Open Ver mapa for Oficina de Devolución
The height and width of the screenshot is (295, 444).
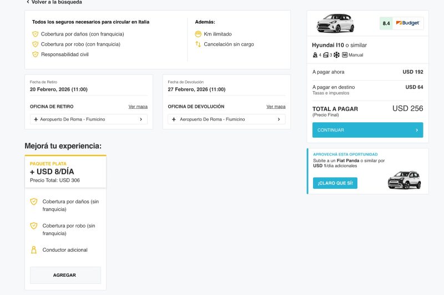276,107
